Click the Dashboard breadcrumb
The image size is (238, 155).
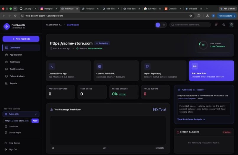73,25
